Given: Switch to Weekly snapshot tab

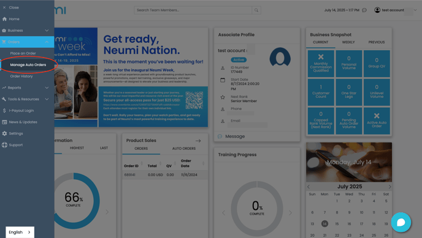Looking at the screenshot, I should tap(348, 42).
